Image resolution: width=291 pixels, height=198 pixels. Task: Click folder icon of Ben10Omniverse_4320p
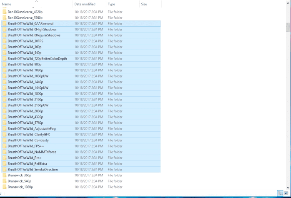pos(4,12)
